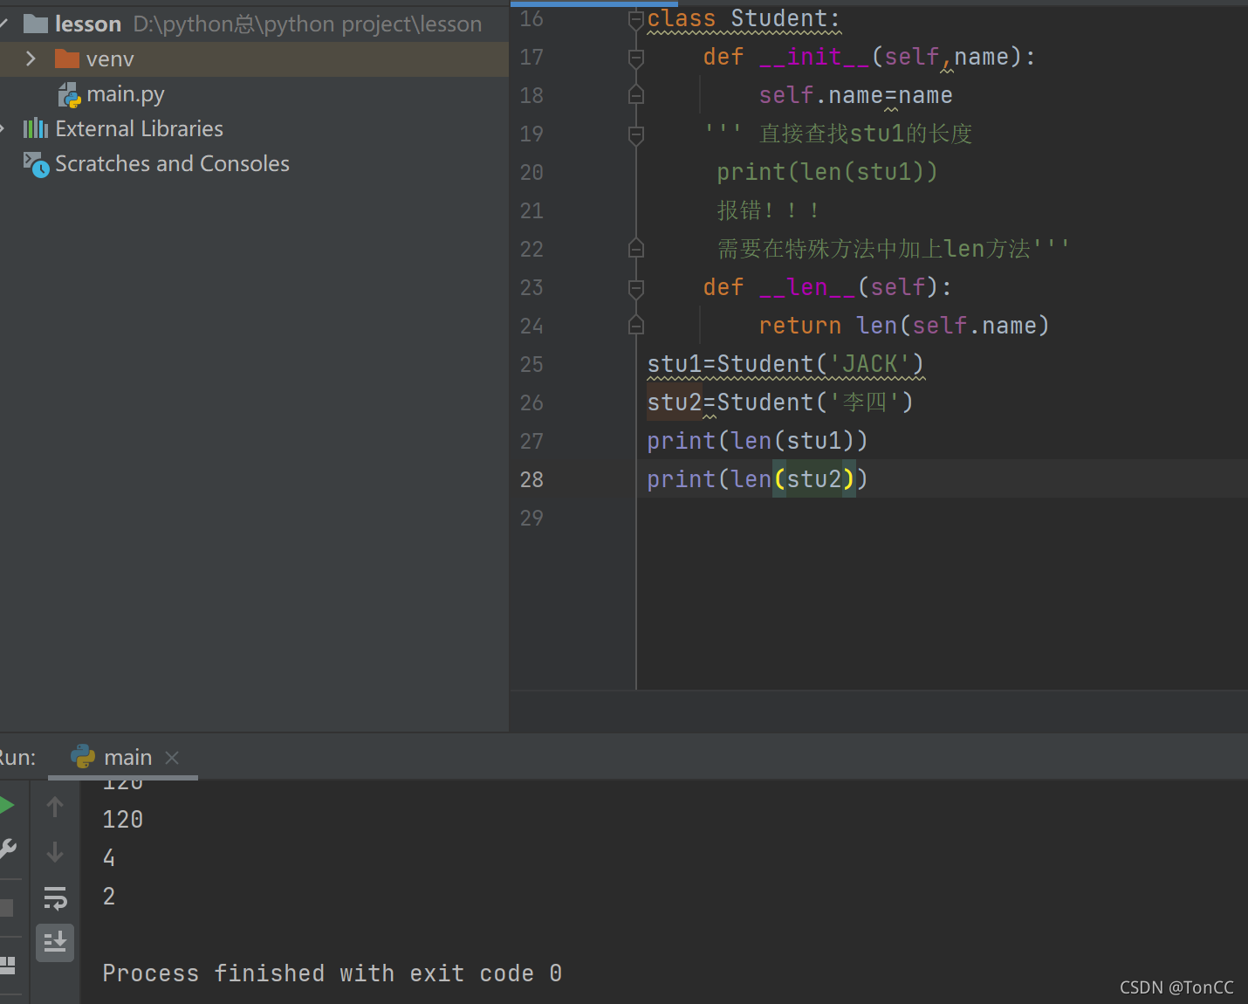Click 'Process finished with exit code 0' text
This screenshot has width=1248, height=1004.
[x=332, y=973]
